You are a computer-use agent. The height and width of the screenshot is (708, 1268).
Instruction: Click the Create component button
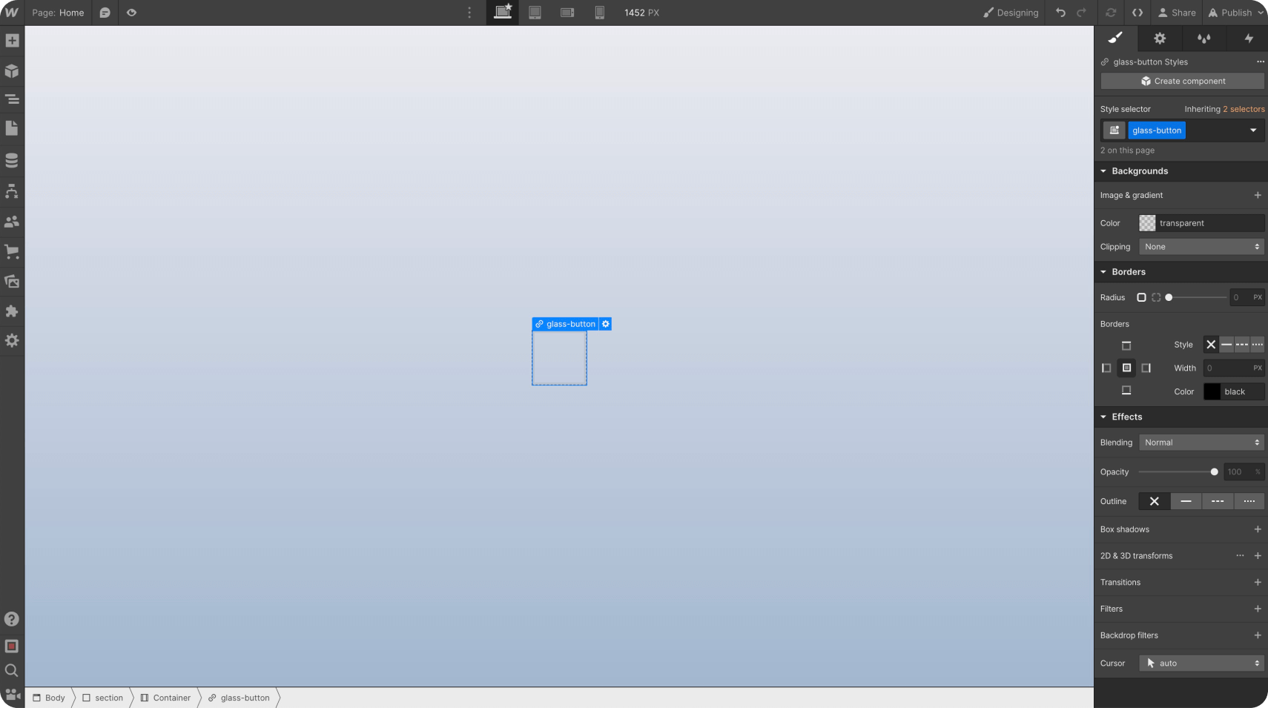[1181, 81]
